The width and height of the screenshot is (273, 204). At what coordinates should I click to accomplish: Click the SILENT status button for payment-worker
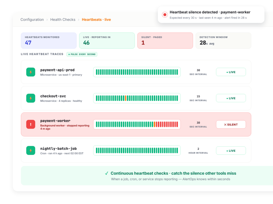pyautogui.click(x=231, y=125)
